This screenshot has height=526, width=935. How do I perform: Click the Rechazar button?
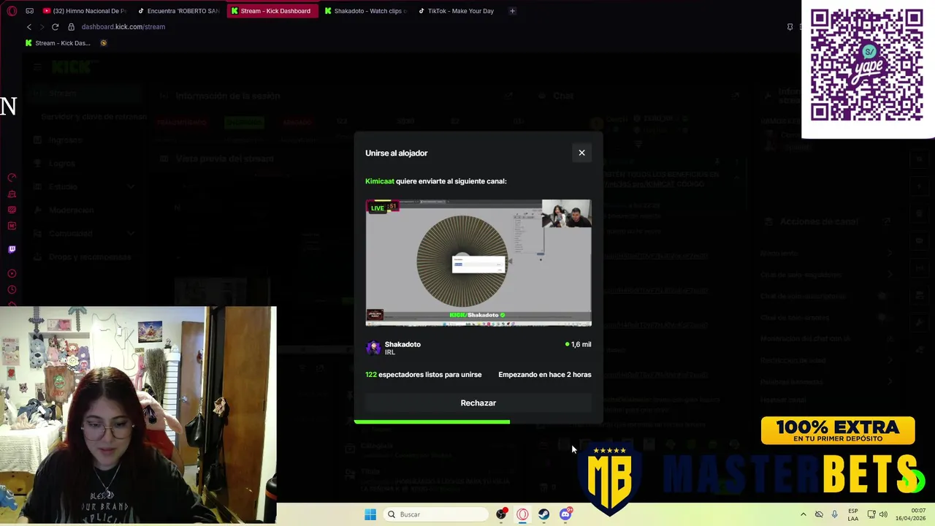click(x=478, y=403)
